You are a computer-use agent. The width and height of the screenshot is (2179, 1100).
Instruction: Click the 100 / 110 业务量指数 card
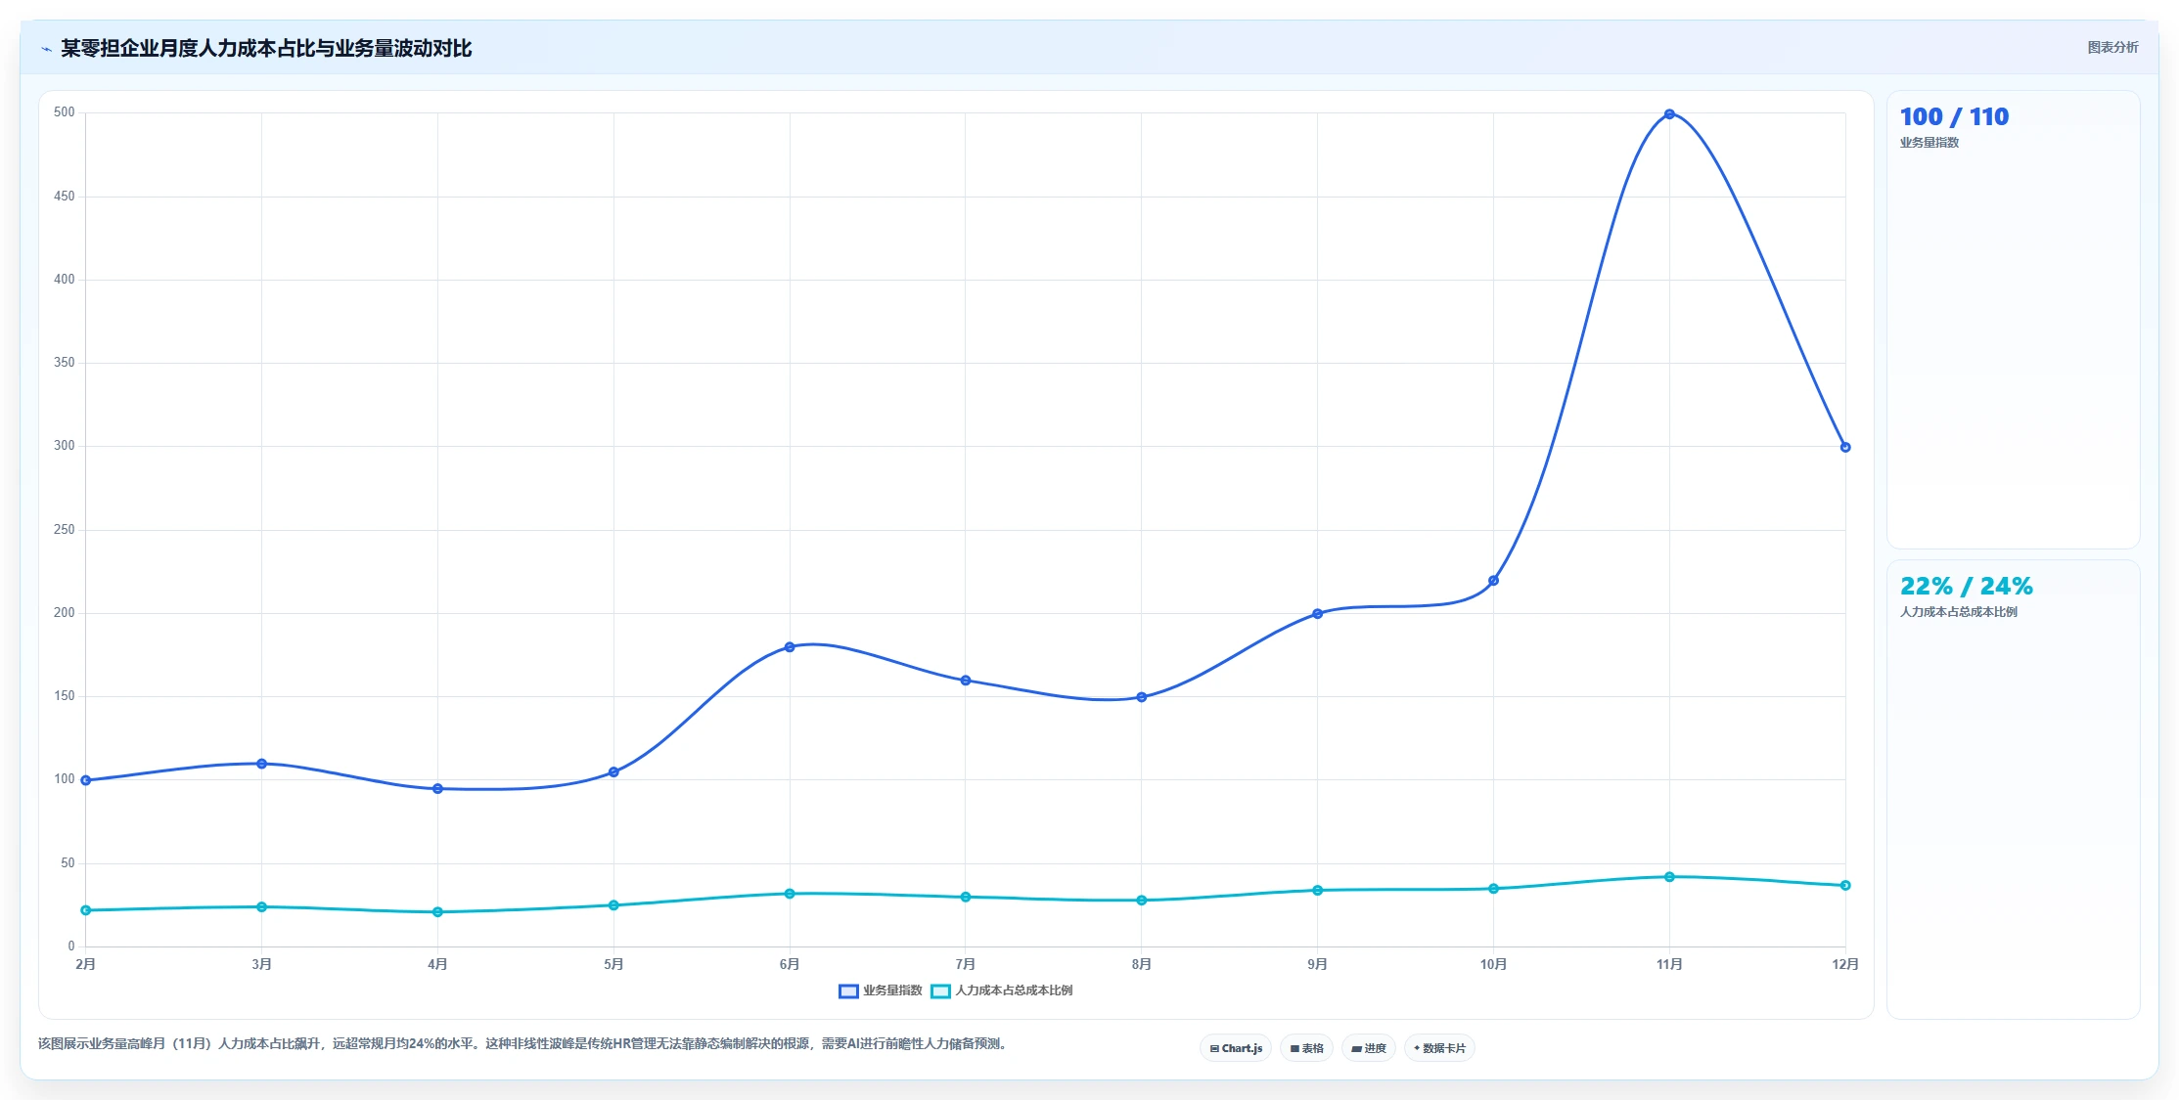coord(2014,320)
